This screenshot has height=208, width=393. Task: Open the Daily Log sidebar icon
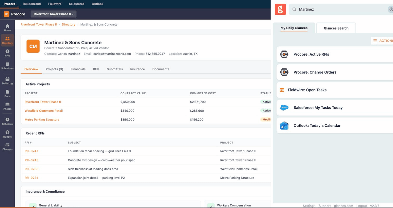[x=7, y=81]
